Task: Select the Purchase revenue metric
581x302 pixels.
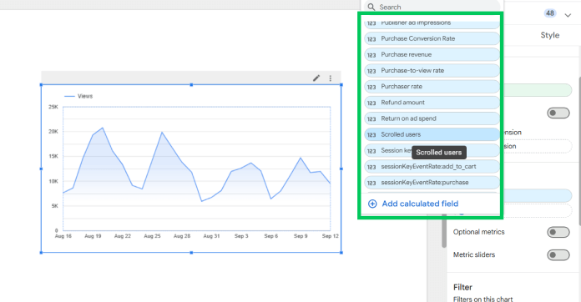Action: 432,54
